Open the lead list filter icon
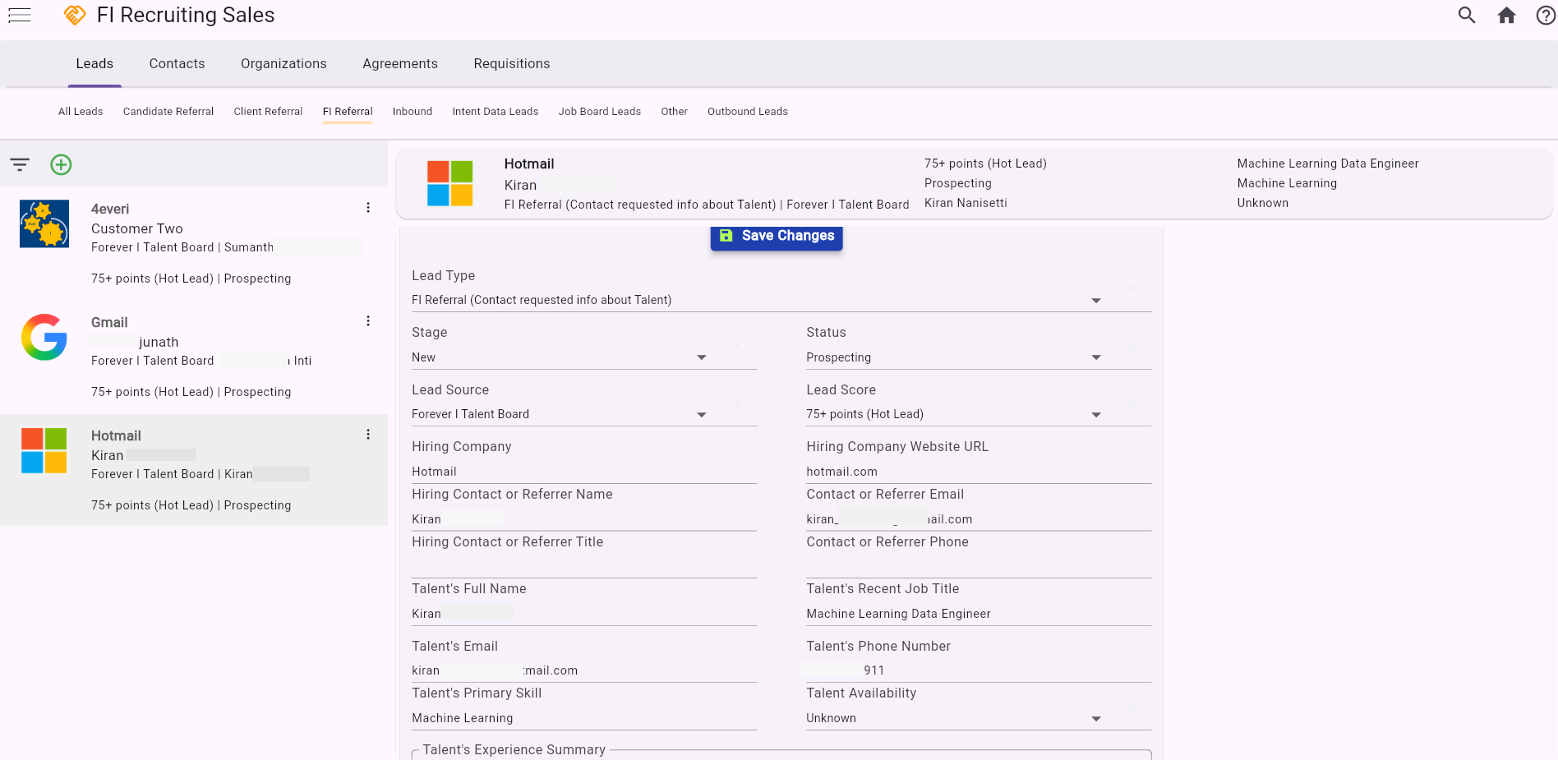The image size is (1558, 760). [x=20, y=164]
